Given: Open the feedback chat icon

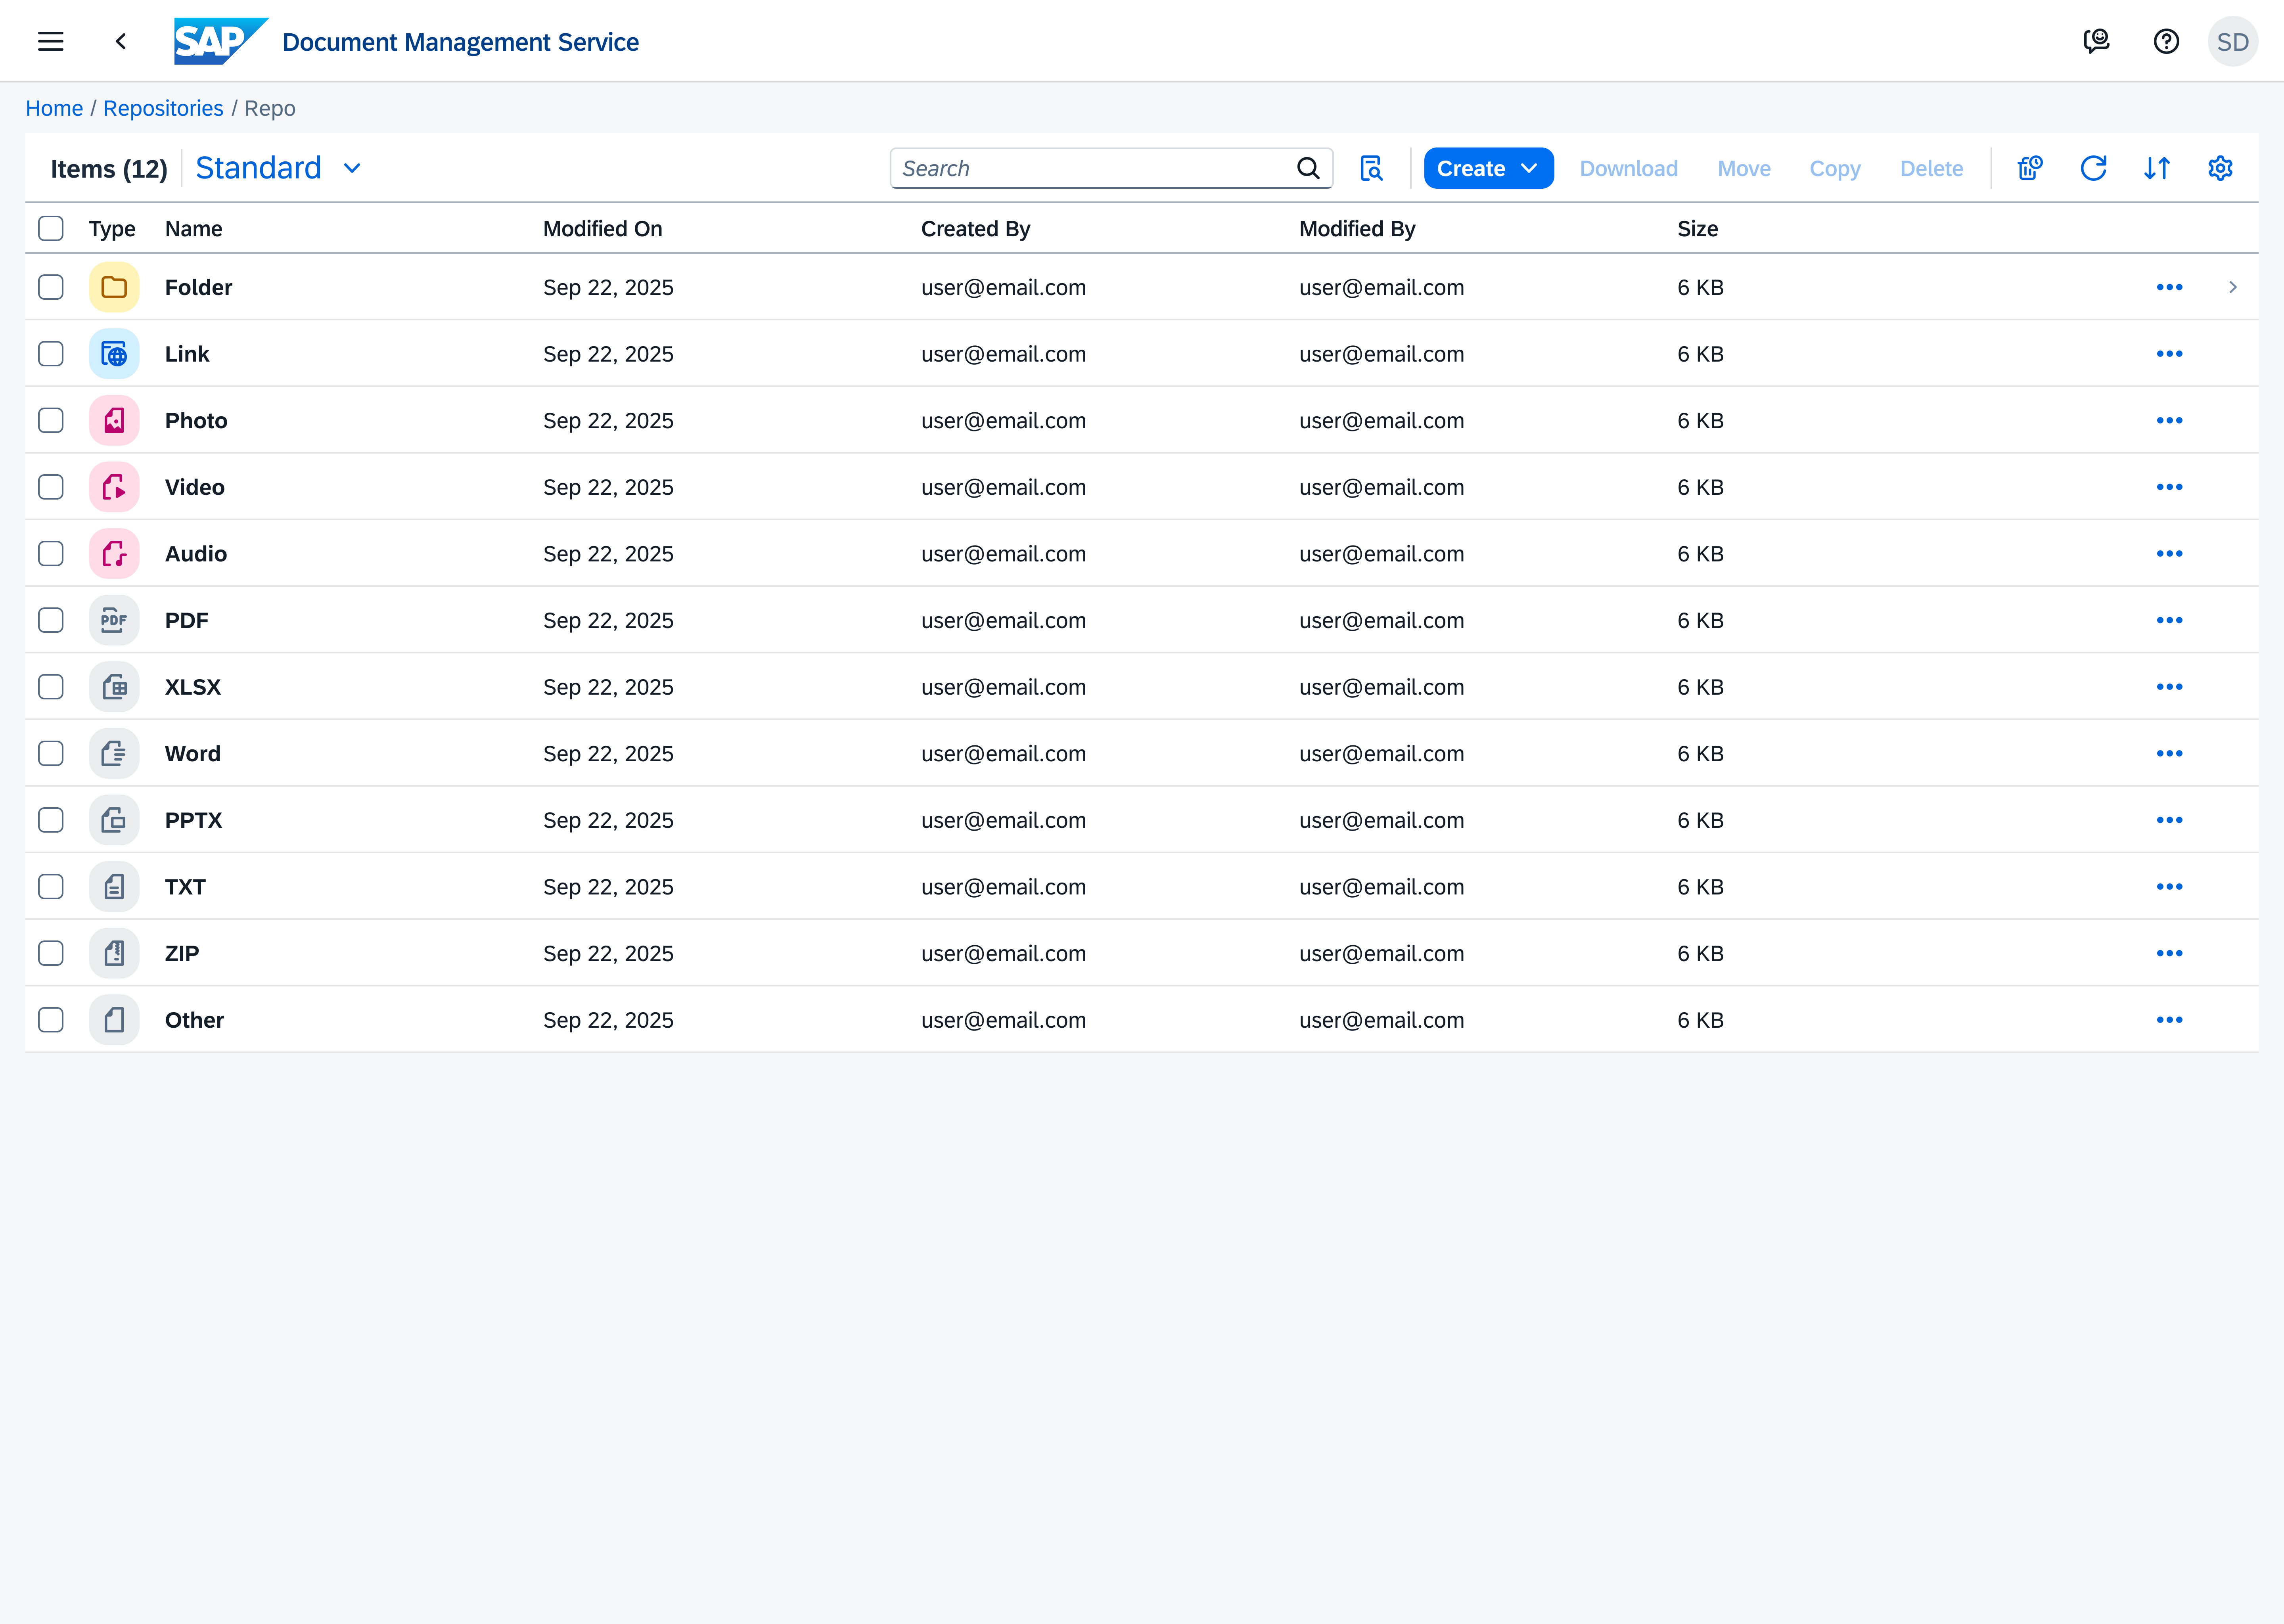Looking at the screenshot, I should pos(2096,41).
